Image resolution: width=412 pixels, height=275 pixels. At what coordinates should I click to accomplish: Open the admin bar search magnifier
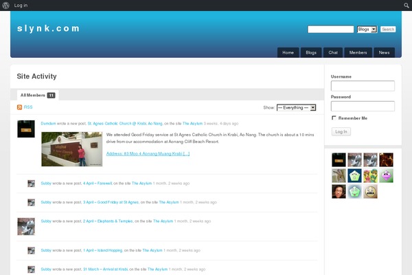407,5
